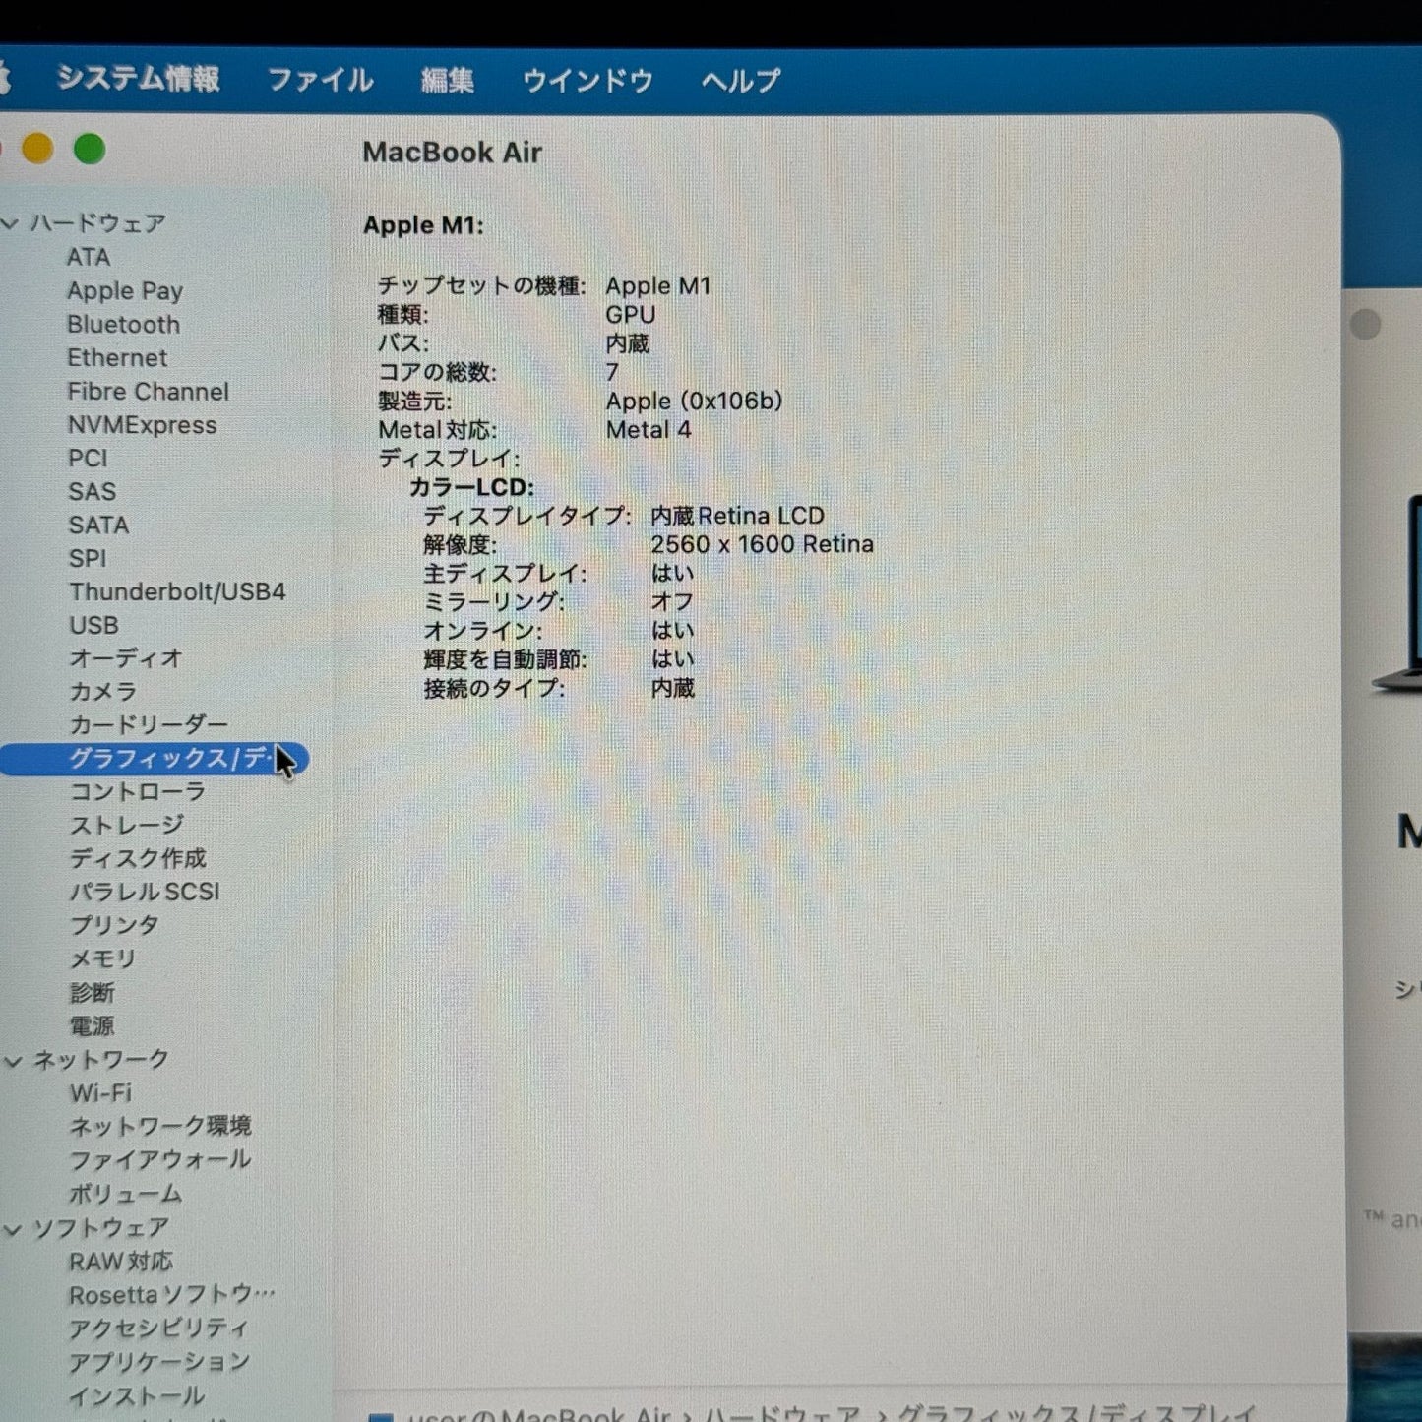Image resolution: width=1422 pixels, height=1422 pixels.
Task: Select ボリューム in the sidebar
Action: click(x=126, y=1195)
